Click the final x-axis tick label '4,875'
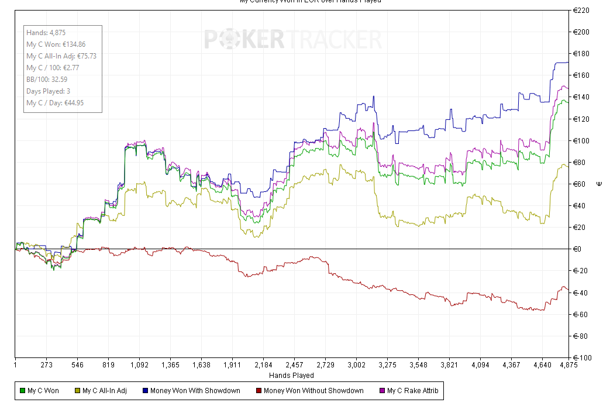Viewport: 610px width, 406px height. tap(568, 365)
